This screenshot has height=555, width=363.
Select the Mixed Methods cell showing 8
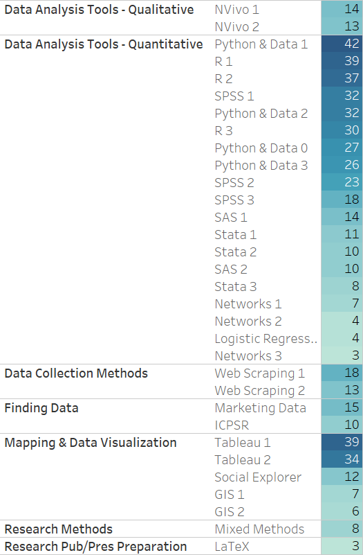342,530
